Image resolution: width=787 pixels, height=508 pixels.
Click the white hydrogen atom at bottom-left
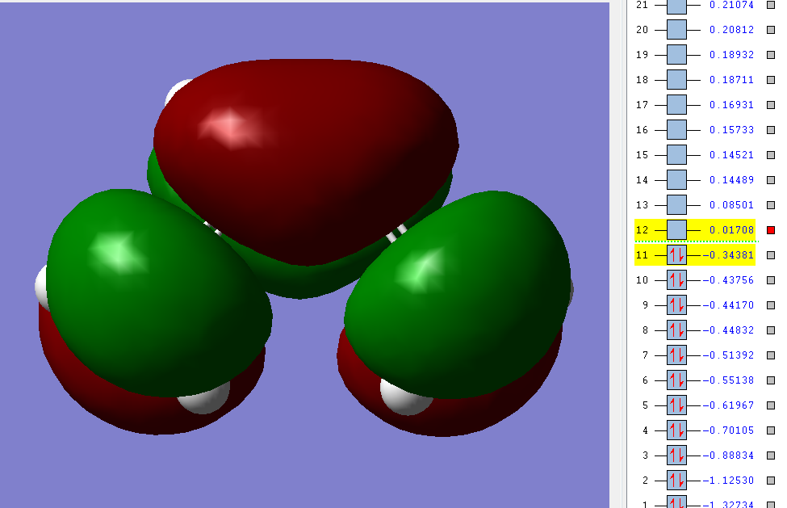205,400
